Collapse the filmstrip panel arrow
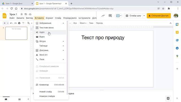The height and width of the screenshot is (102, 181). pyautogui.click(x=28, y=99)
